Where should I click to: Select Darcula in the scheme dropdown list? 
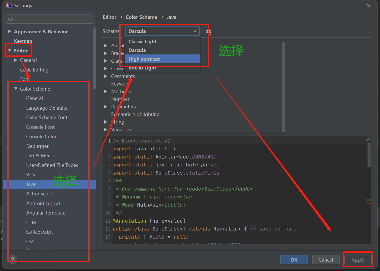pos(163,50)
